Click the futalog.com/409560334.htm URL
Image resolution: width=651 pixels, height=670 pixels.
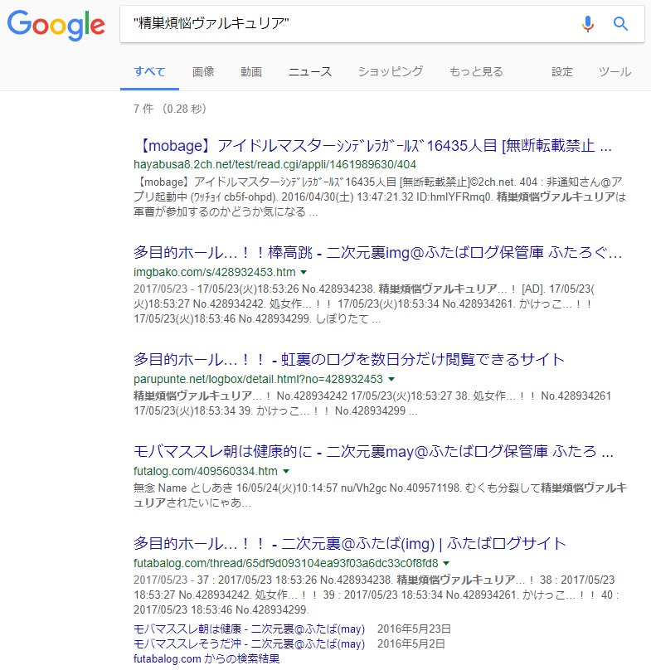(206, 471)
